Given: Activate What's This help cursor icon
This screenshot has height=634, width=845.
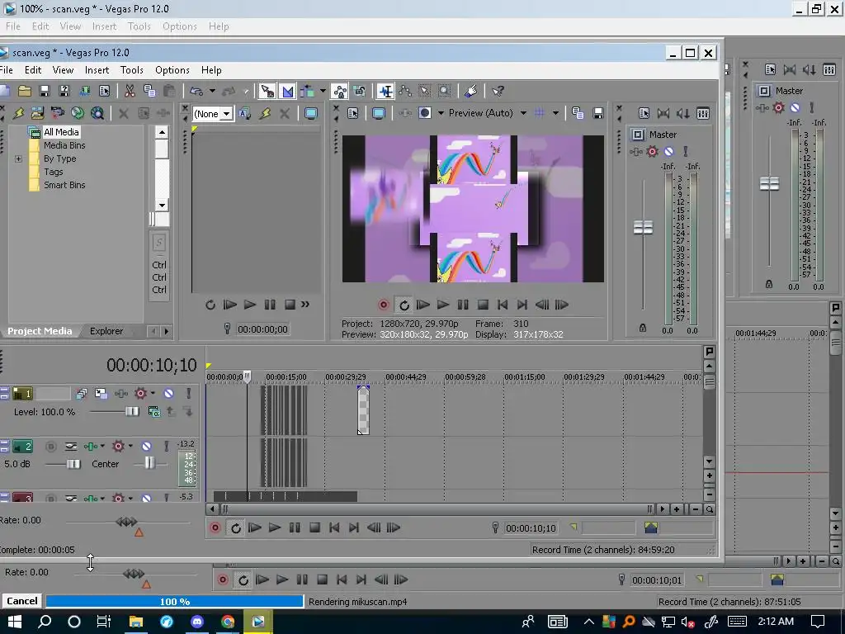Looking at the screenshot, I should (x=498, y=91).
